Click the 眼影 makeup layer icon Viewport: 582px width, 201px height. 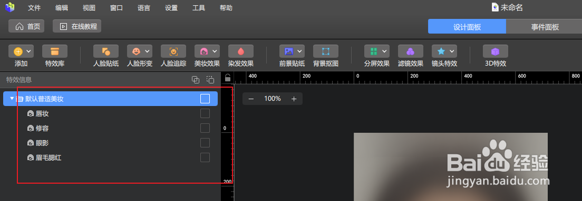point(31,143)
